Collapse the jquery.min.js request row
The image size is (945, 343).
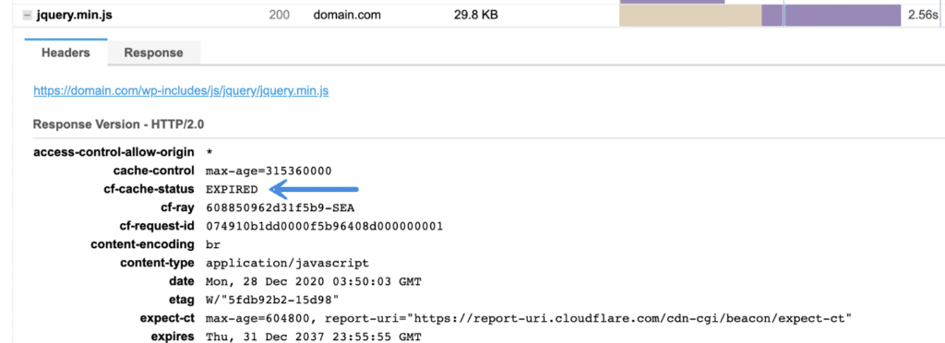pos(27,16)
